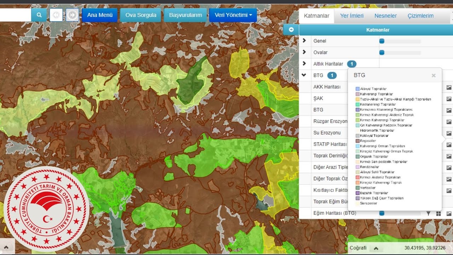Image resolution: width=453 pixels, height=255 pixels.
Task: Switch to the Nesneler tab
Action: coord(385,16)
